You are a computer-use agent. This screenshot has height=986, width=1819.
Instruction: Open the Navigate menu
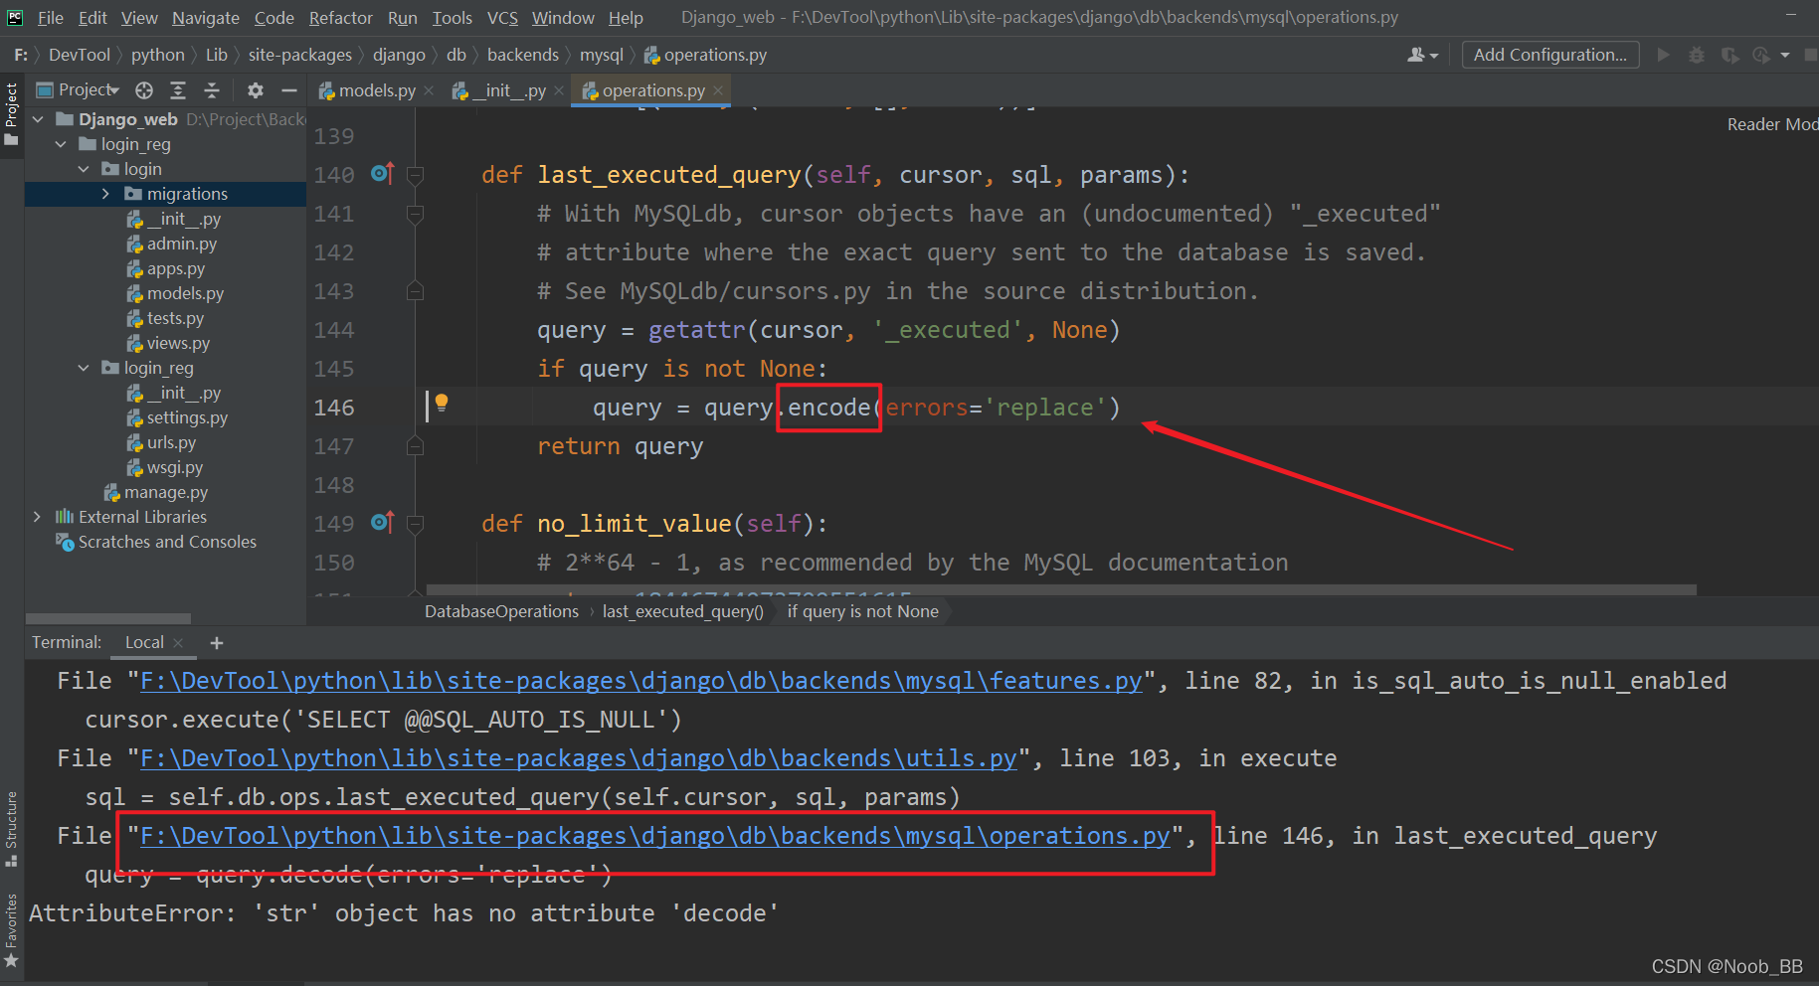206,18
